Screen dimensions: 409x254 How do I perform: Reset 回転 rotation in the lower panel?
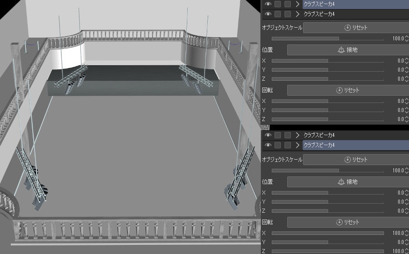(x=348, y=222)
